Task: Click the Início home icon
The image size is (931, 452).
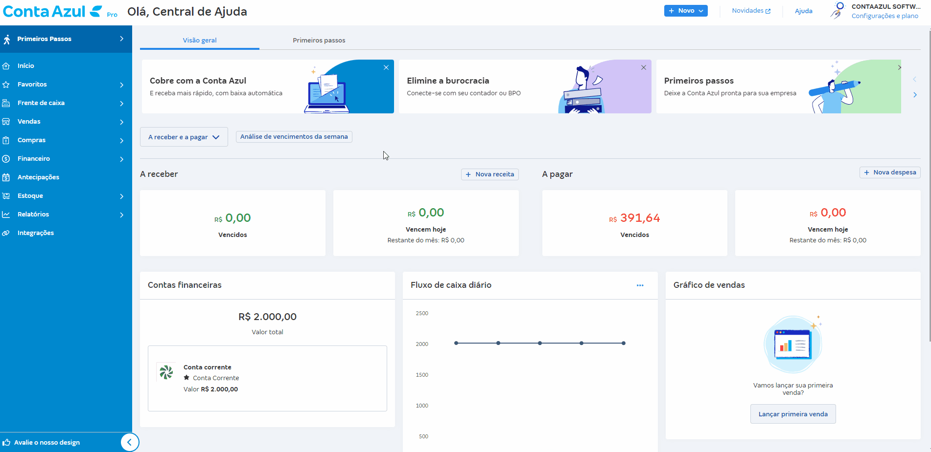Action: click(6, 65)
